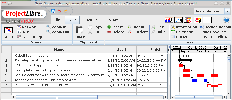Click the table scroll right arrow

pos(166,97)
